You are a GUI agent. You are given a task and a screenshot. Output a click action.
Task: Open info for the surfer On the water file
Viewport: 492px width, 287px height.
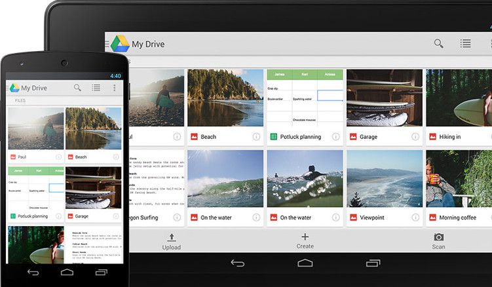(x=335, y=218)
